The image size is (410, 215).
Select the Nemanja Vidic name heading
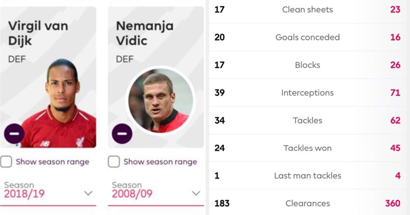145,33
